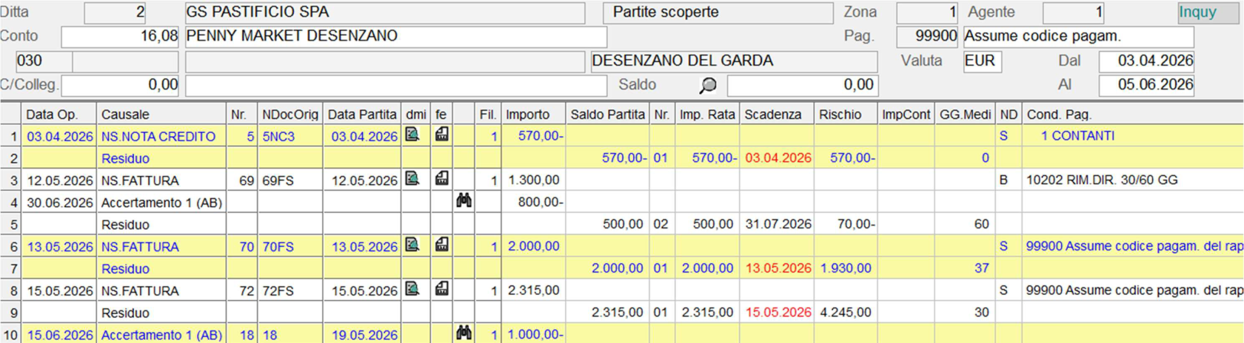This screenshot has height=343, width=1244.
Task: Click the Pag. code field 99900
Action: 928,36
